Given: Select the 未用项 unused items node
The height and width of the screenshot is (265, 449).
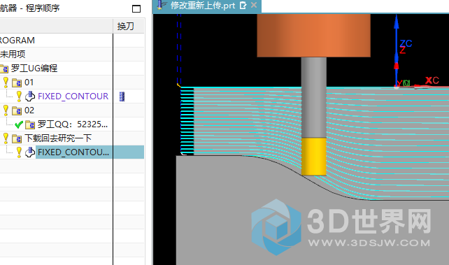Looking at the screenshot, I should pos(13,54).
